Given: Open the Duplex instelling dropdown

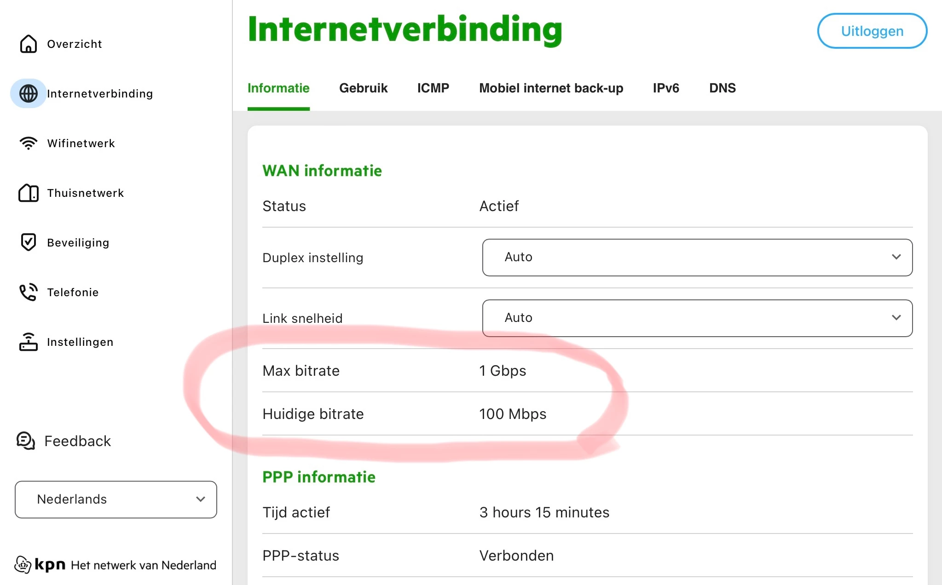Looking at the screenshot, I should click(x=697, y=257).
